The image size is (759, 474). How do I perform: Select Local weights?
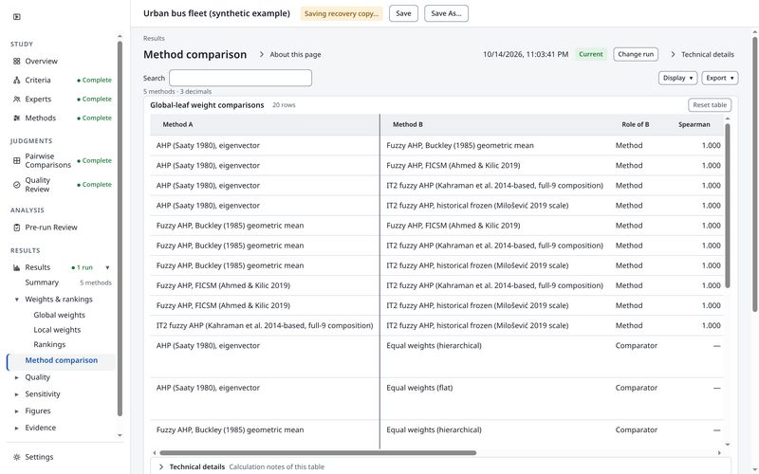57,330
